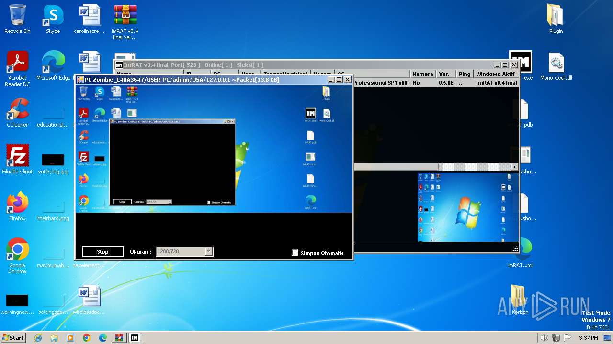Minimize the ImRAT v0.4 final window
This screenshot has height=344, width=613.
pos(497,65)
